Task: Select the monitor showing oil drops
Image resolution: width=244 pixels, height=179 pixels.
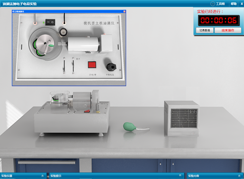Action: click(182, 118)
